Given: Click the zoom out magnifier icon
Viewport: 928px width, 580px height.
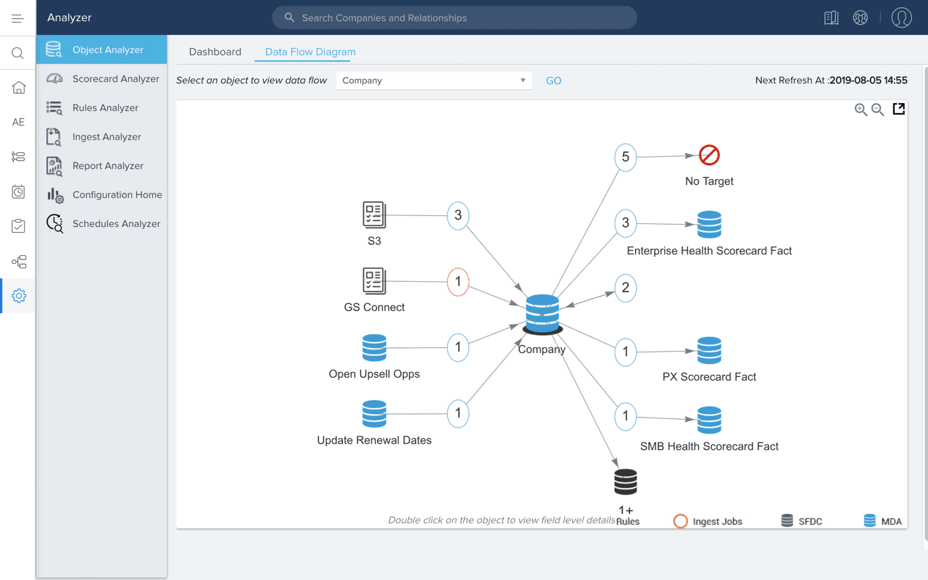Looking at the screenshot, I should tap(878, 109).
